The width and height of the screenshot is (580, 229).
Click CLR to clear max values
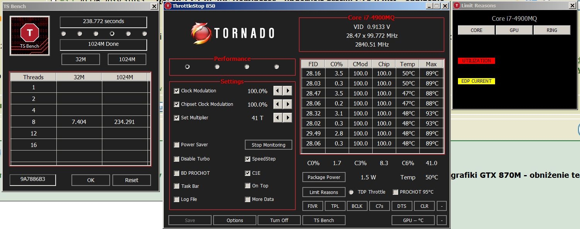(x=424, y=206)
